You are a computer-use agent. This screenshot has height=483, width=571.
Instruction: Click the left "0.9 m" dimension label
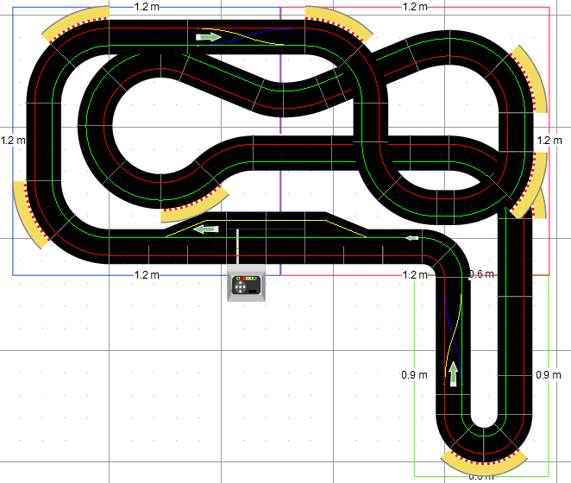pyautogui.click(x=415, y=375)
